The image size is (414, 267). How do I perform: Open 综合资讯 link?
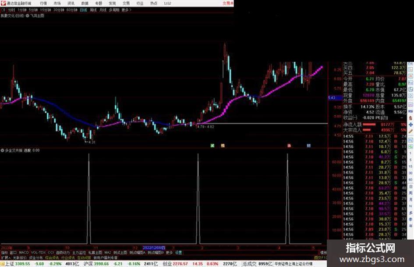pyautogui.click(x=52, y=258)
